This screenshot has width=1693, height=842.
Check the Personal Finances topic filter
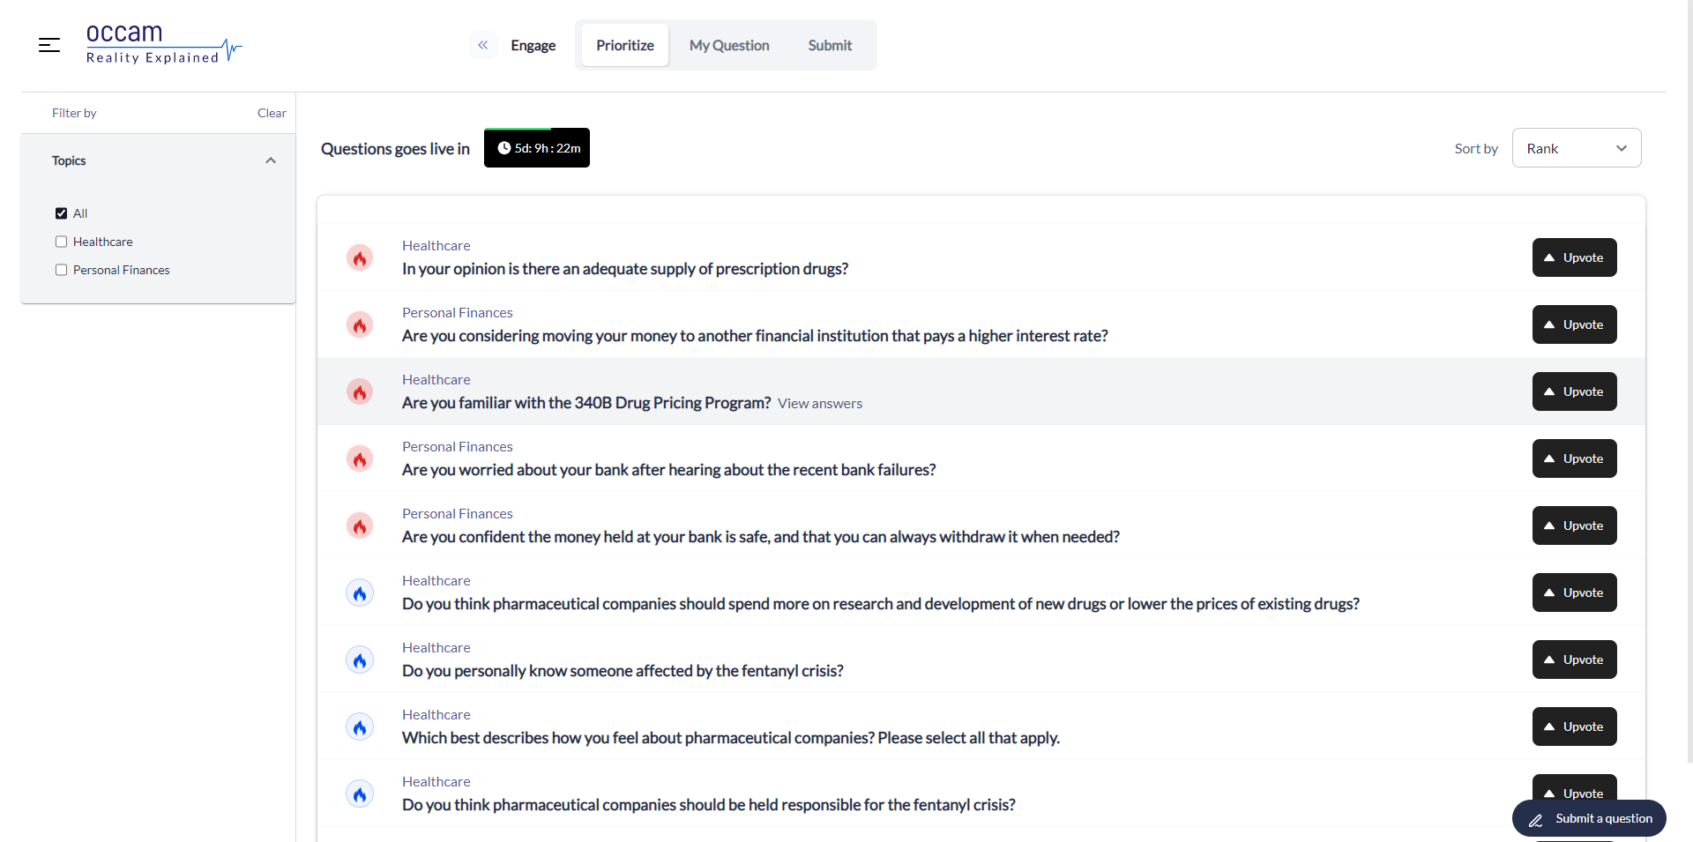point(62,270)
